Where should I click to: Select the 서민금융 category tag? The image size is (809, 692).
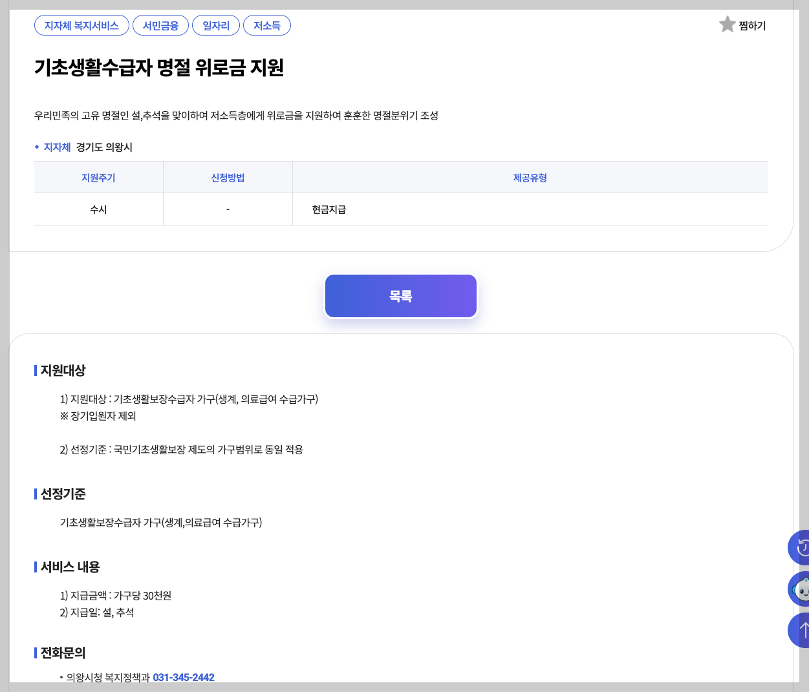[x=160, y=25]
